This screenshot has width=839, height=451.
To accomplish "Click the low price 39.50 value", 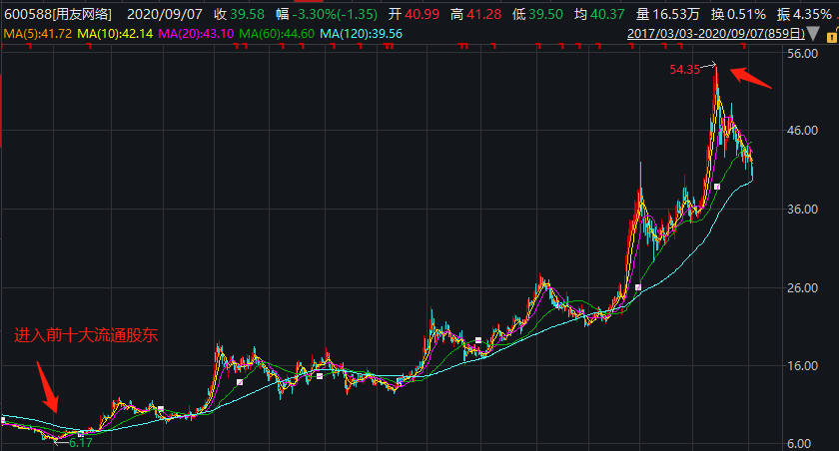I will pos(545,14).
